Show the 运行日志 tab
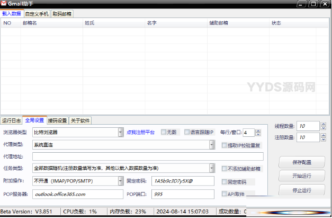 pyautogui.click(x=12, y=120)
